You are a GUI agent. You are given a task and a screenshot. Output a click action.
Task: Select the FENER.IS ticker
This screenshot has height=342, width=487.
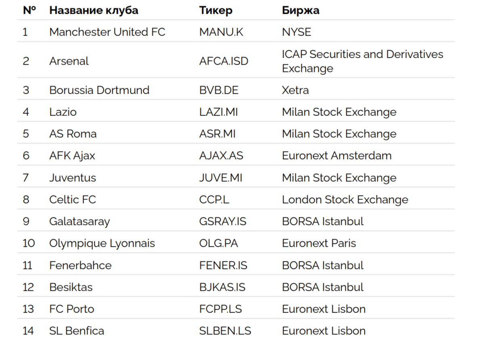tap(223, 265)
